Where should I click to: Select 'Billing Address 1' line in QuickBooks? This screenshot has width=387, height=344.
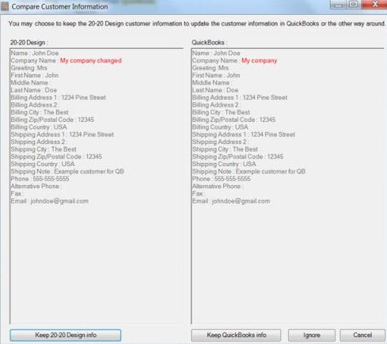point(240,97)
